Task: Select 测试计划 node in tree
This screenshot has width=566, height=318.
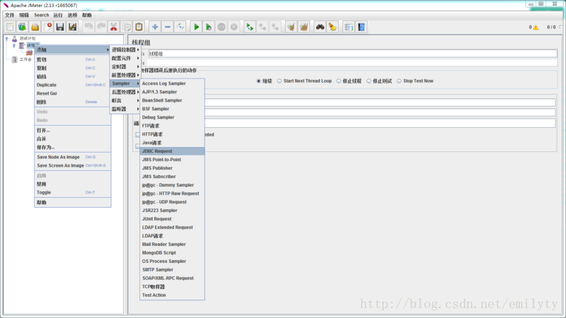Action: pos(28,38)
